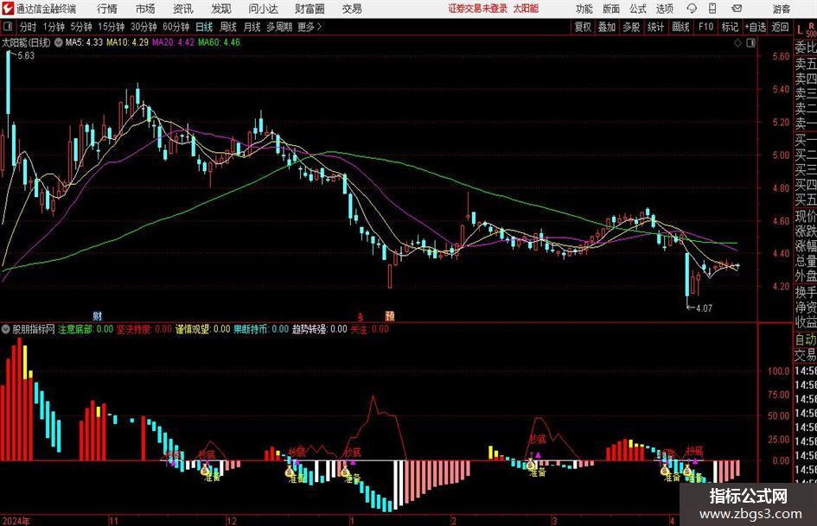Switch to 周线 period tab

pyautogui.click(x=228, y=27)
